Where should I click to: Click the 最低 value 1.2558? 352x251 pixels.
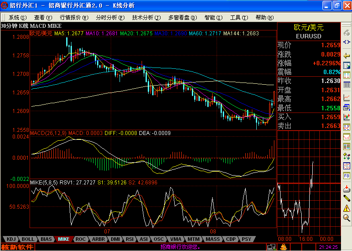click(331, 108)
